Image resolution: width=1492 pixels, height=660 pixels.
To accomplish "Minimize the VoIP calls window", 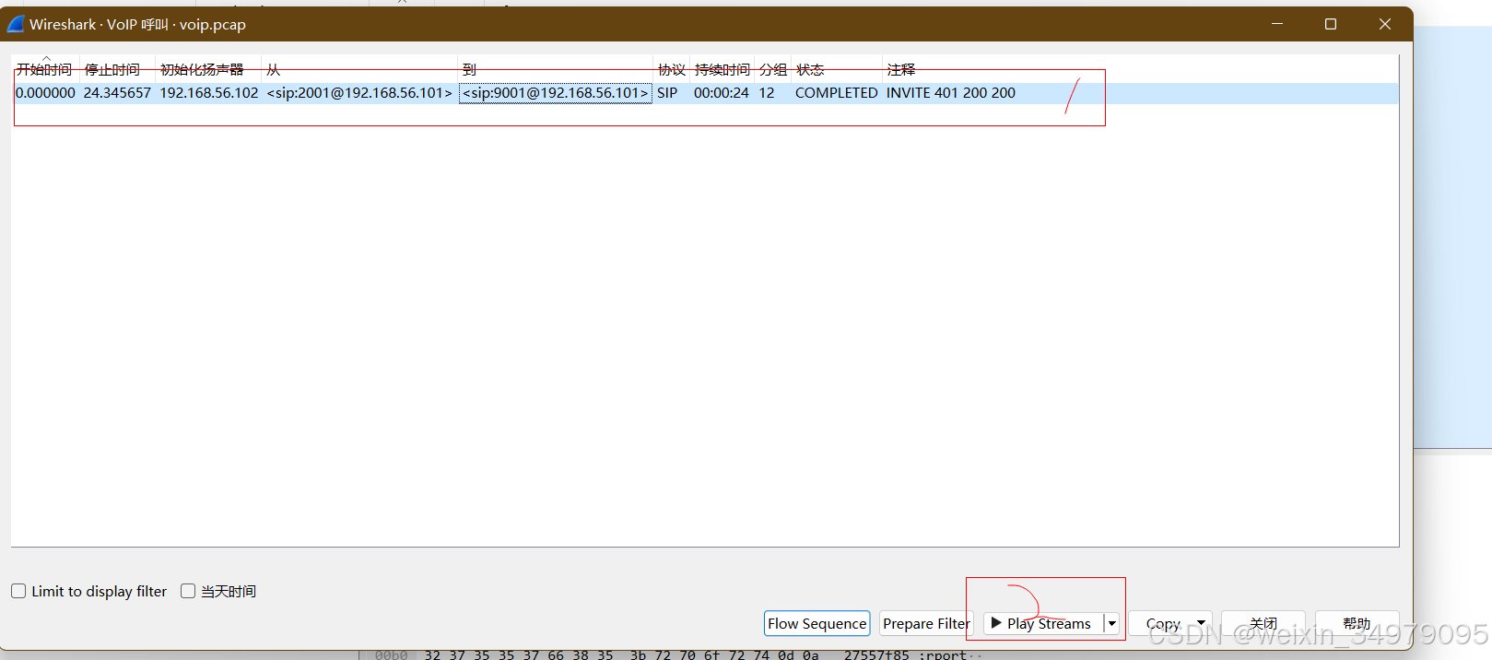I will point(1277,24).
